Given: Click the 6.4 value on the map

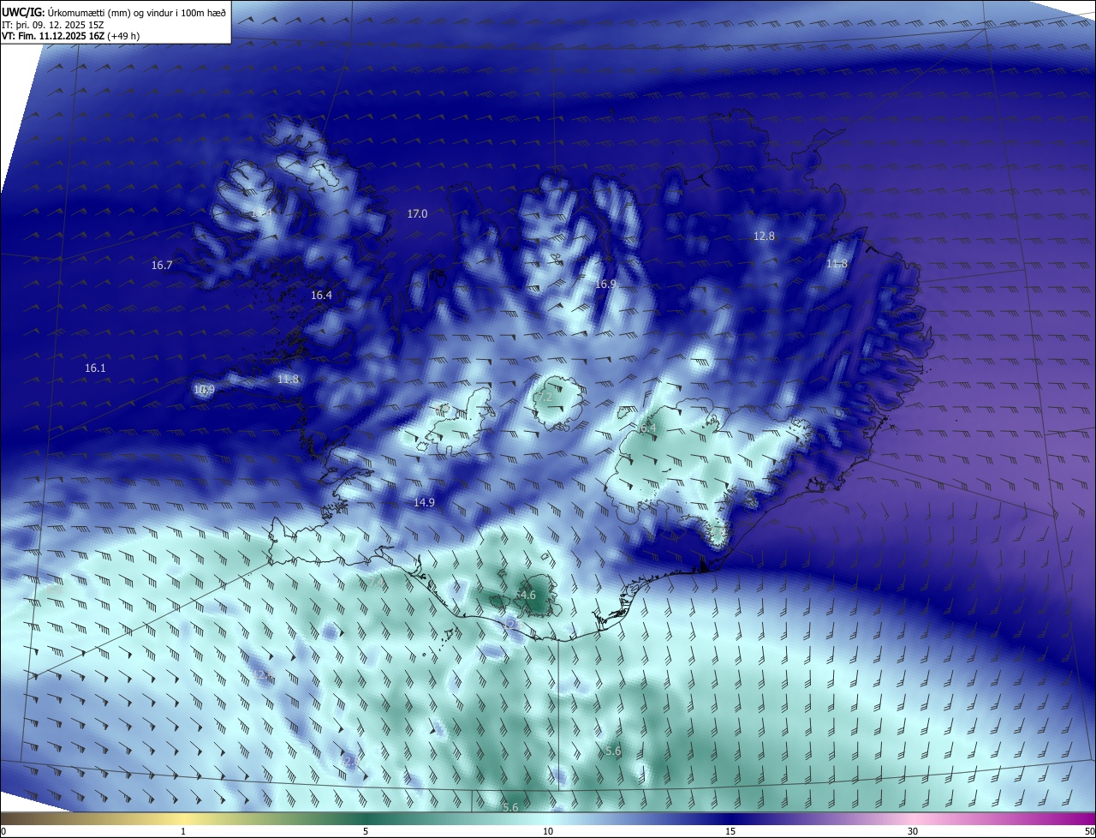Looking at the screenshot, I should (647, 428).
